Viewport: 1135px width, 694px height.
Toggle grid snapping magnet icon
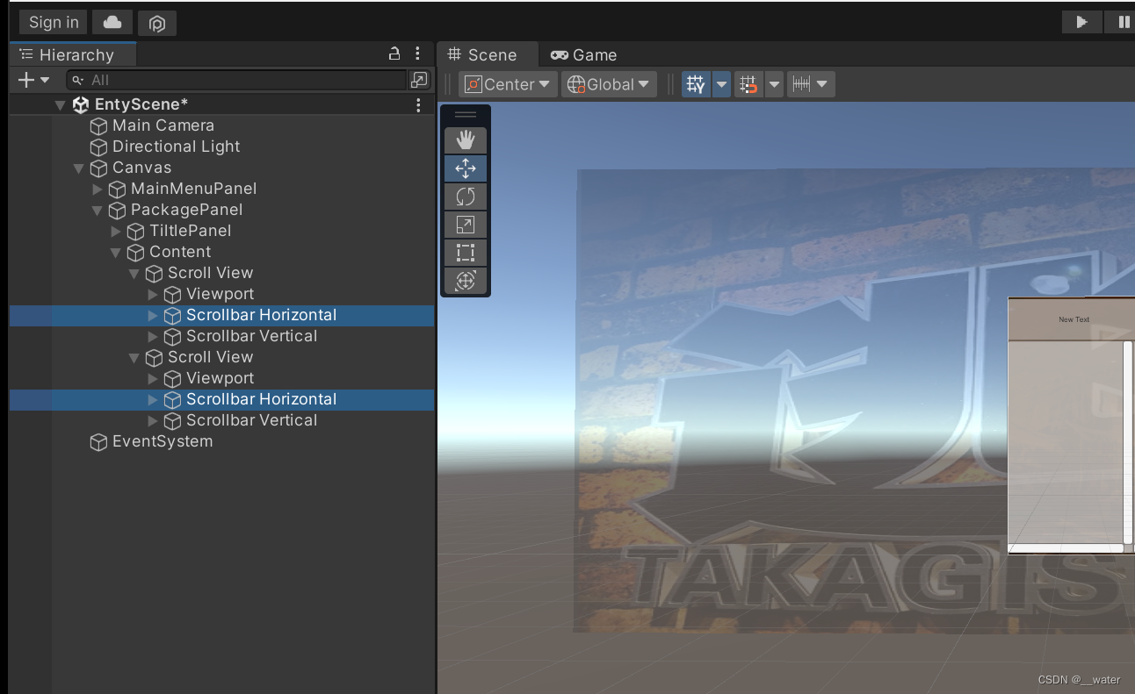point(748,84)
